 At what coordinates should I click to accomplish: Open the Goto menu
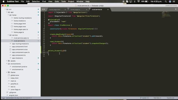57,1
